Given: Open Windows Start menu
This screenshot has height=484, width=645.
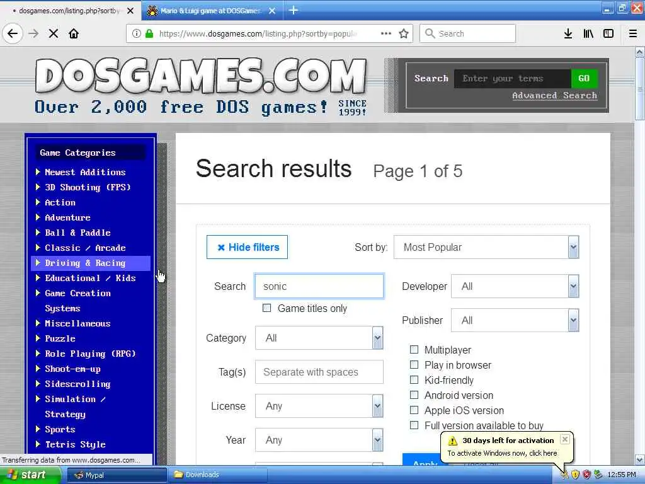Looking at the screenshot, I should pos(30,475).
